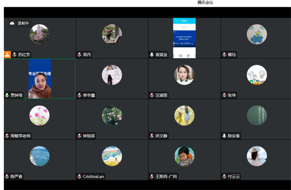
Task: Select the 汪淑丽 portrait avatar
Action: point(184,75)
